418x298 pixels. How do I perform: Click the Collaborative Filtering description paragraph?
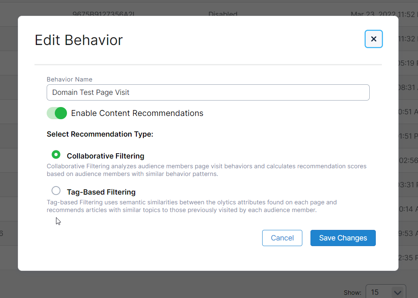click(x=206, y=170)
